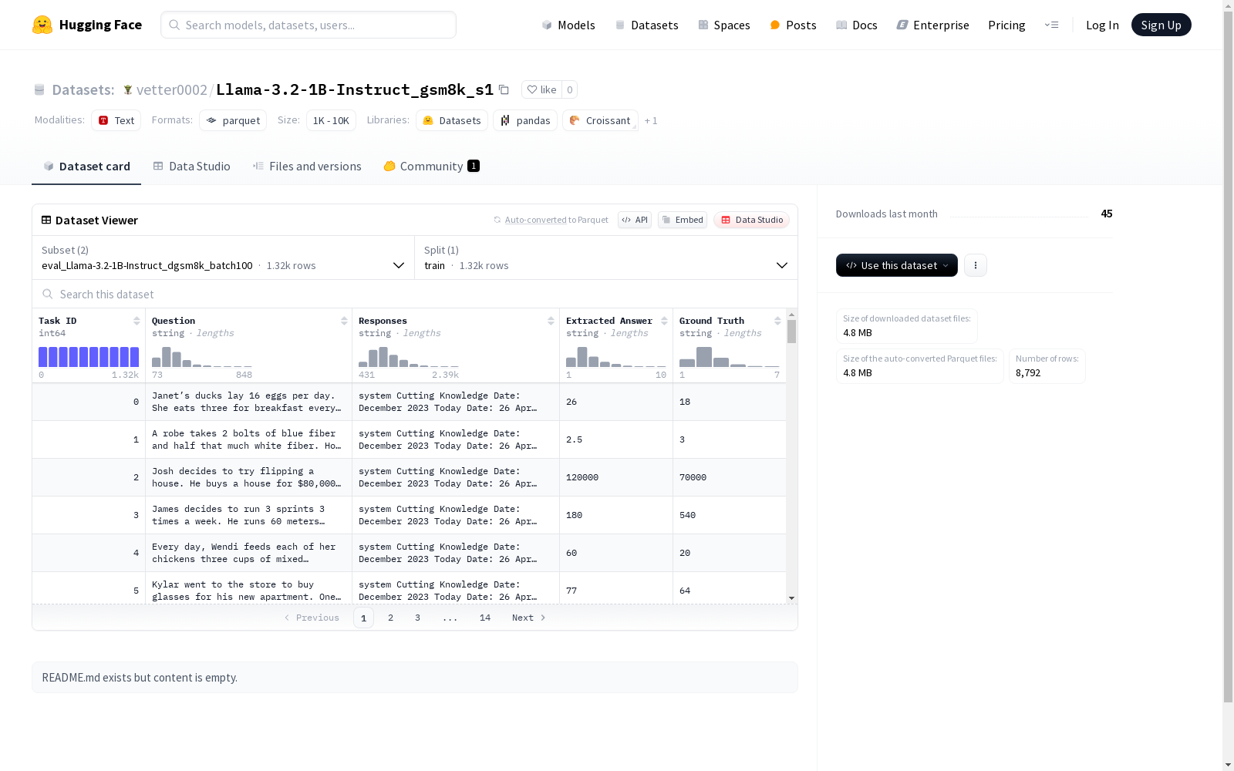Image resolution: width=1234 pixels, height=771 pixels.
Task: Click the like heart button
Action: 541,89
